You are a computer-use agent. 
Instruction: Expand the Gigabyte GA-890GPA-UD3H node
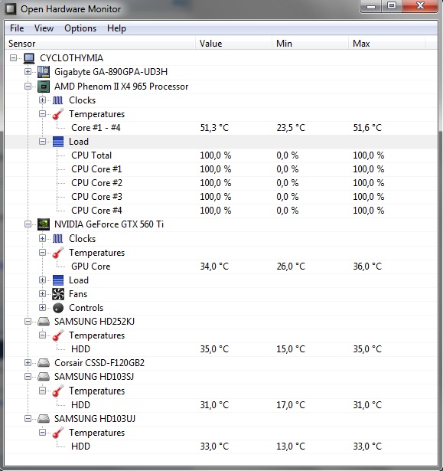coord(28,72)
